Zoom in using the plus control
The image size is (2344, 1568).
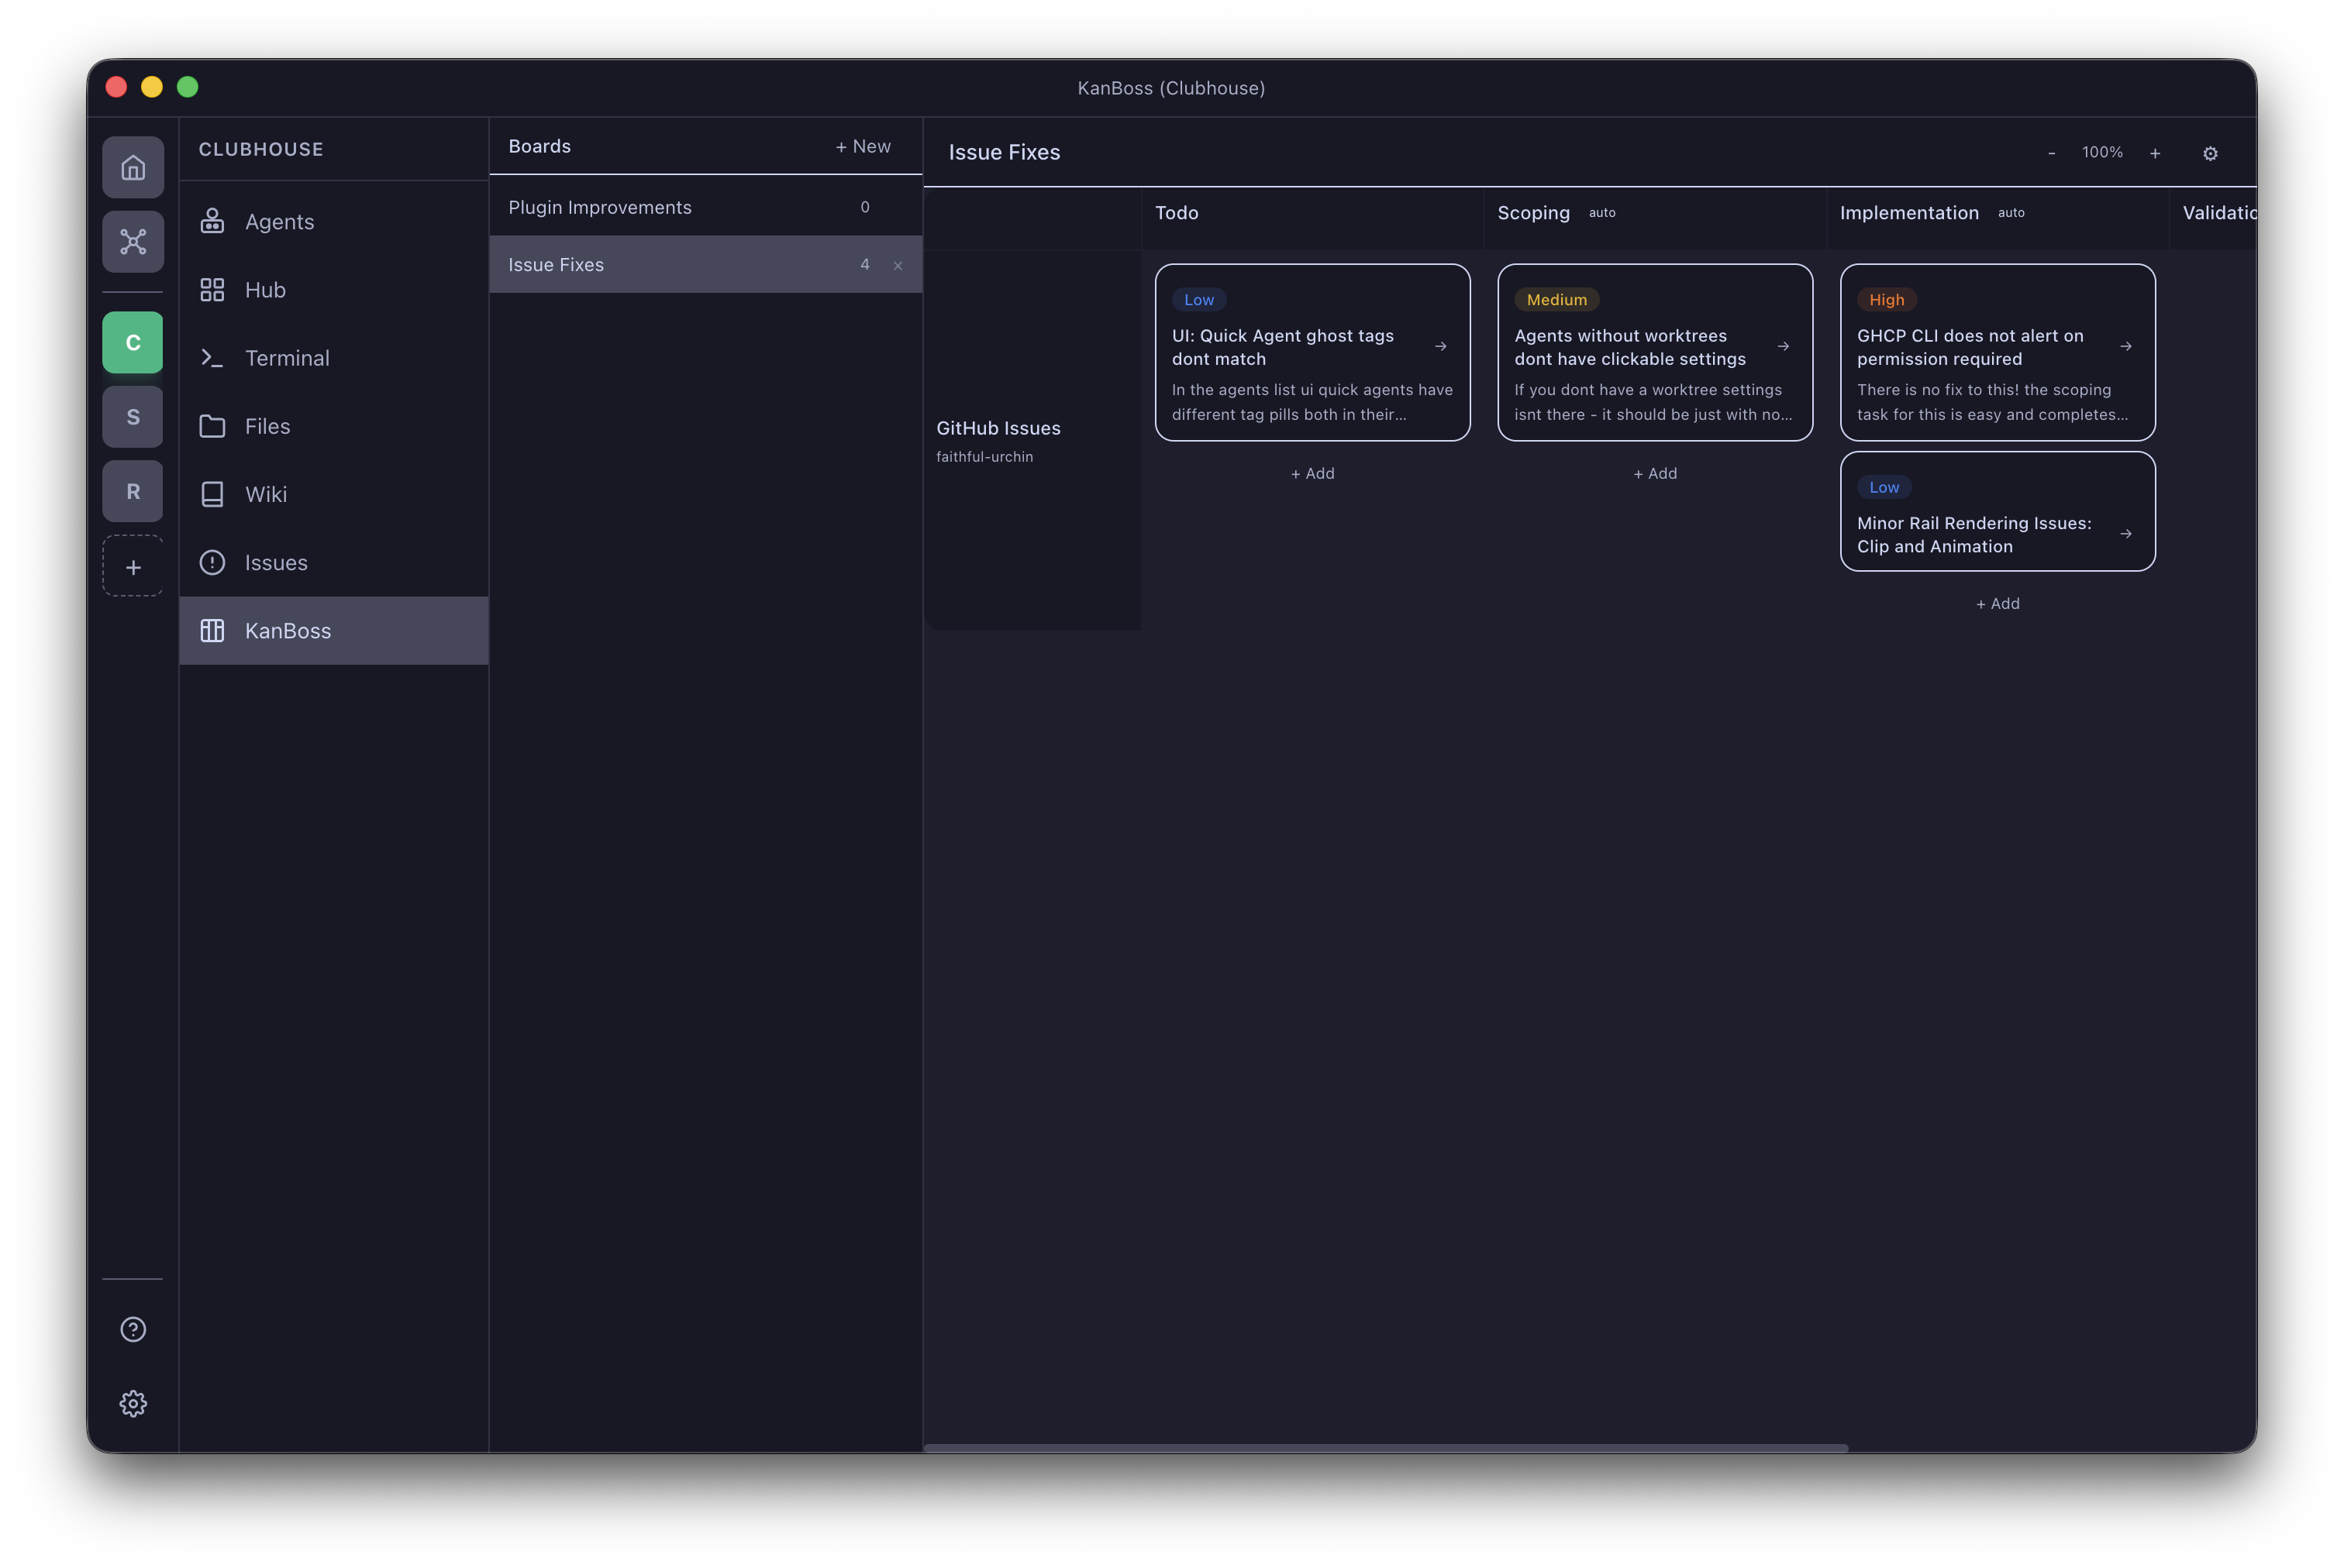tap(2155, 153)
